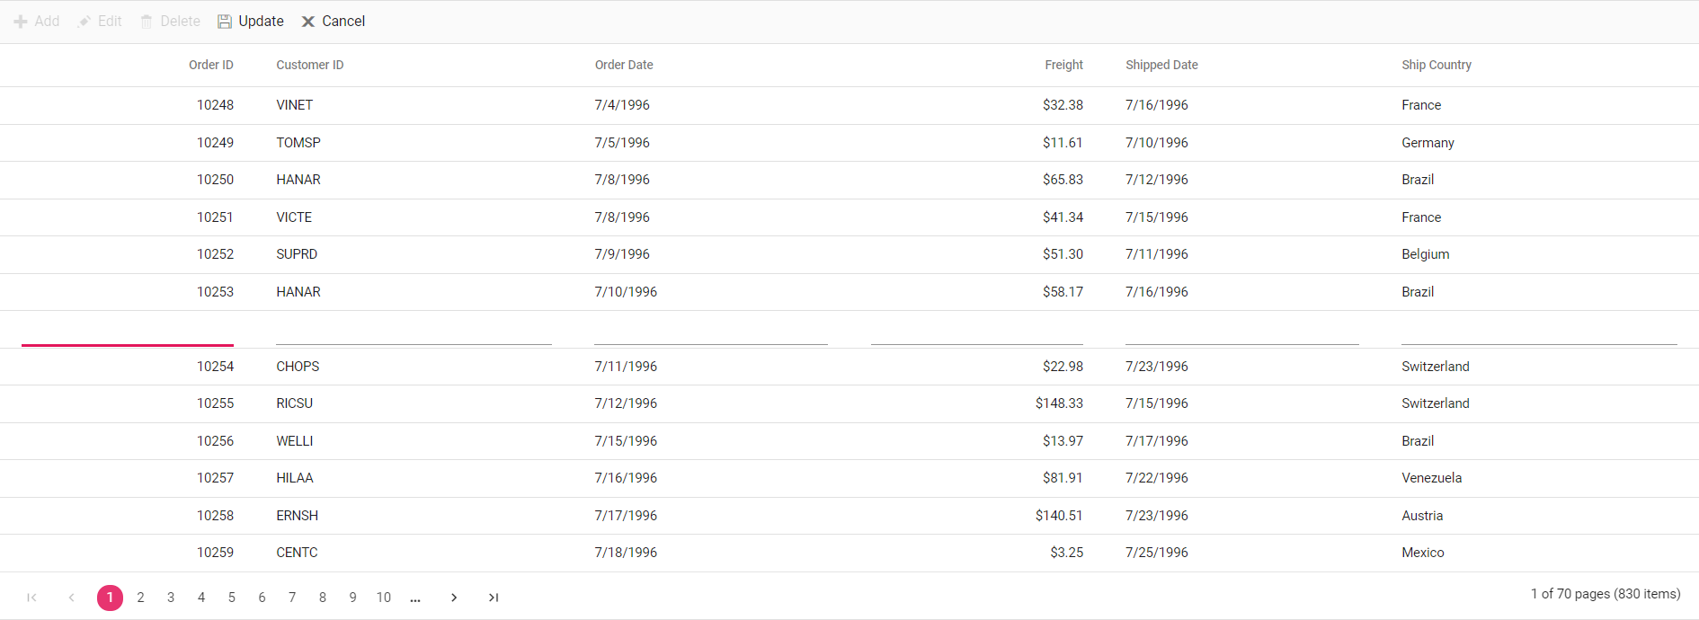Click the Delete trash icon
The width and height of the screenshot is (1699, 620).
point(147,22)
